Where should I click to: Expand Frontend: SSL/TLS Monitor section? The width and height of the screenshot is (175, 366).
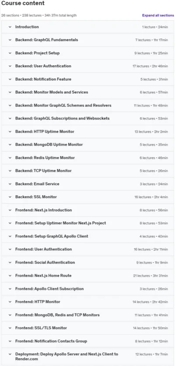[x=88, y=328]
